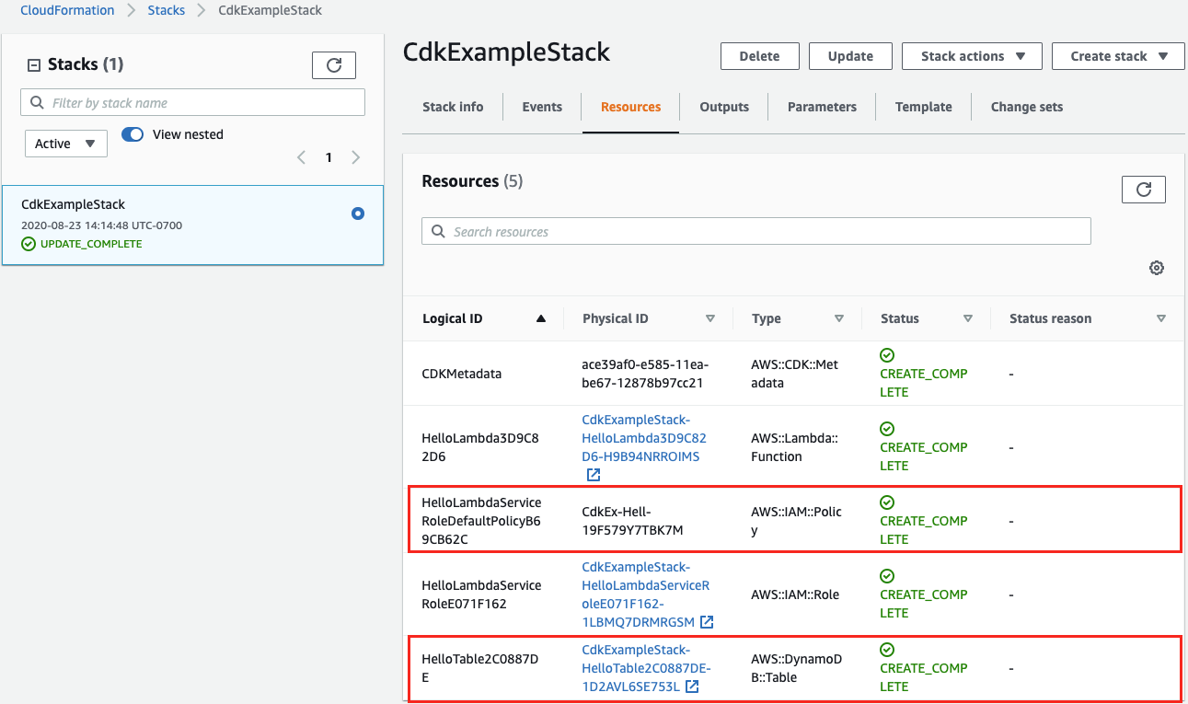This screenshot has width=1188, height=704.
Task: Go to next page of stacks
Action: coord(356,157)
